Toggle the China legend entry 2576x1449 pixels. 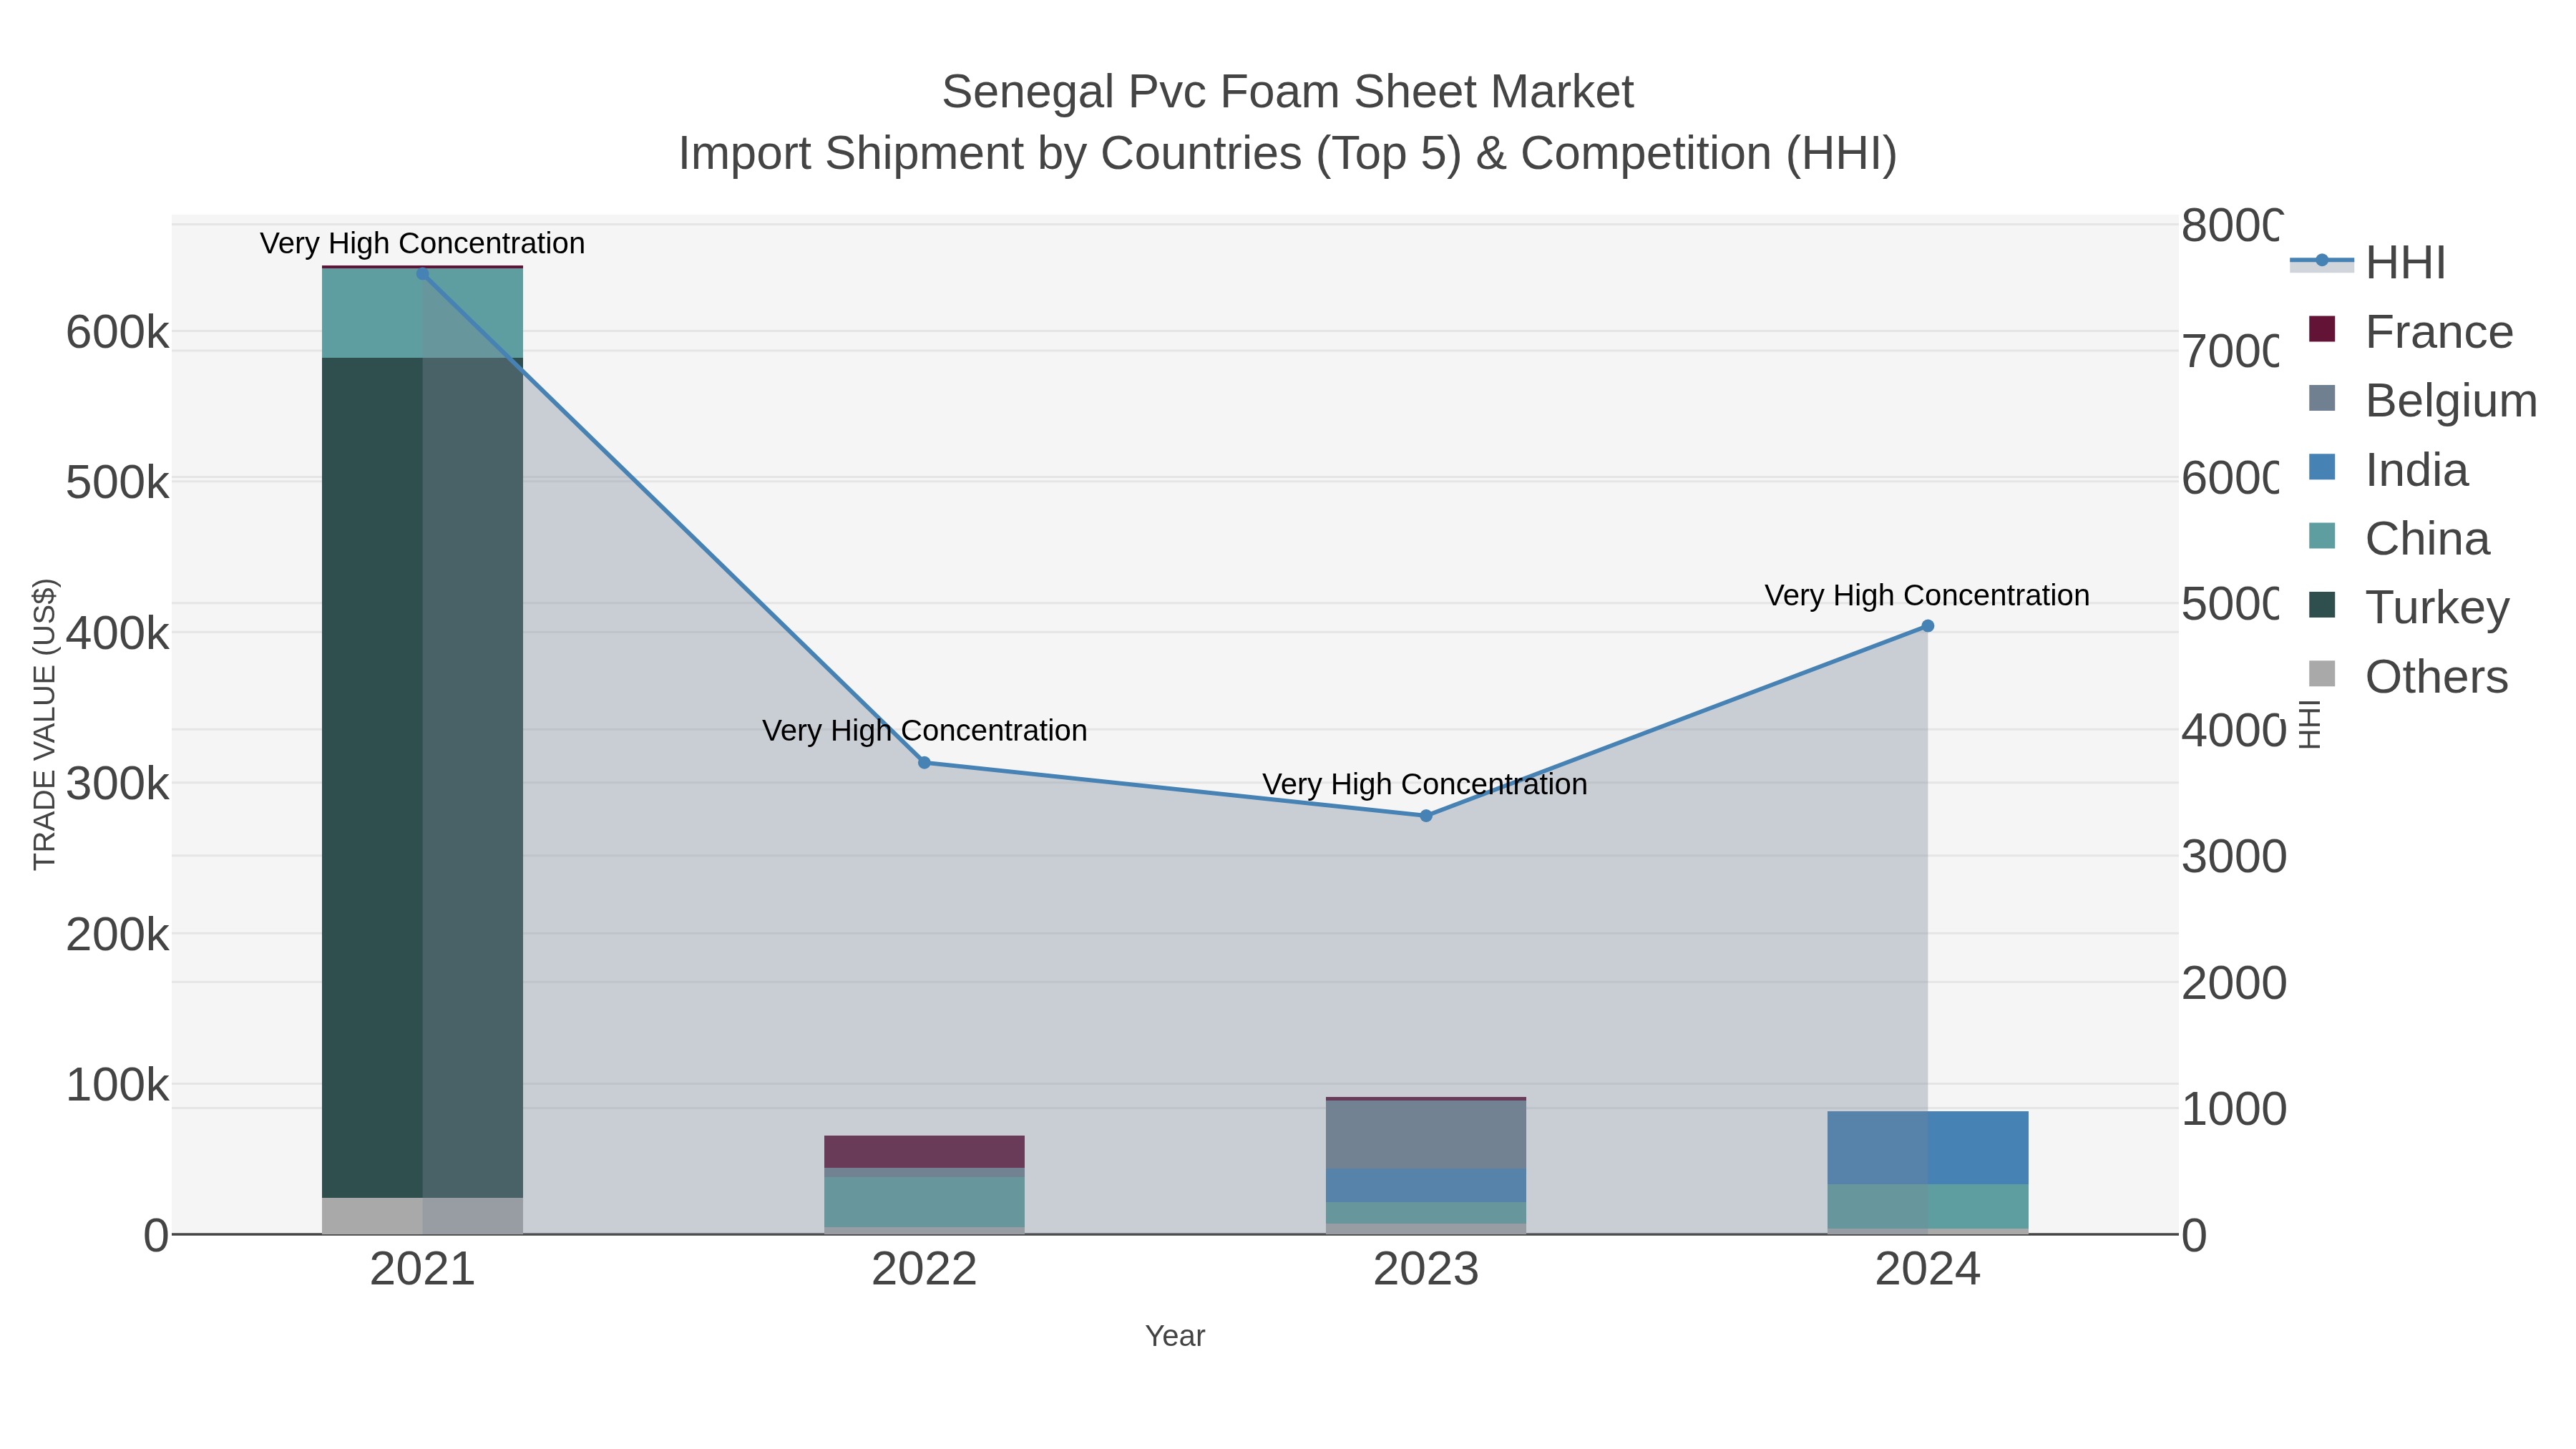tap(2399, 538)
